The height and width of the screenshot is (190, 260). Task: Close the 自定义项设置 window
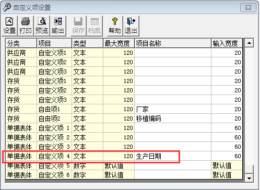tap(248, 7)
